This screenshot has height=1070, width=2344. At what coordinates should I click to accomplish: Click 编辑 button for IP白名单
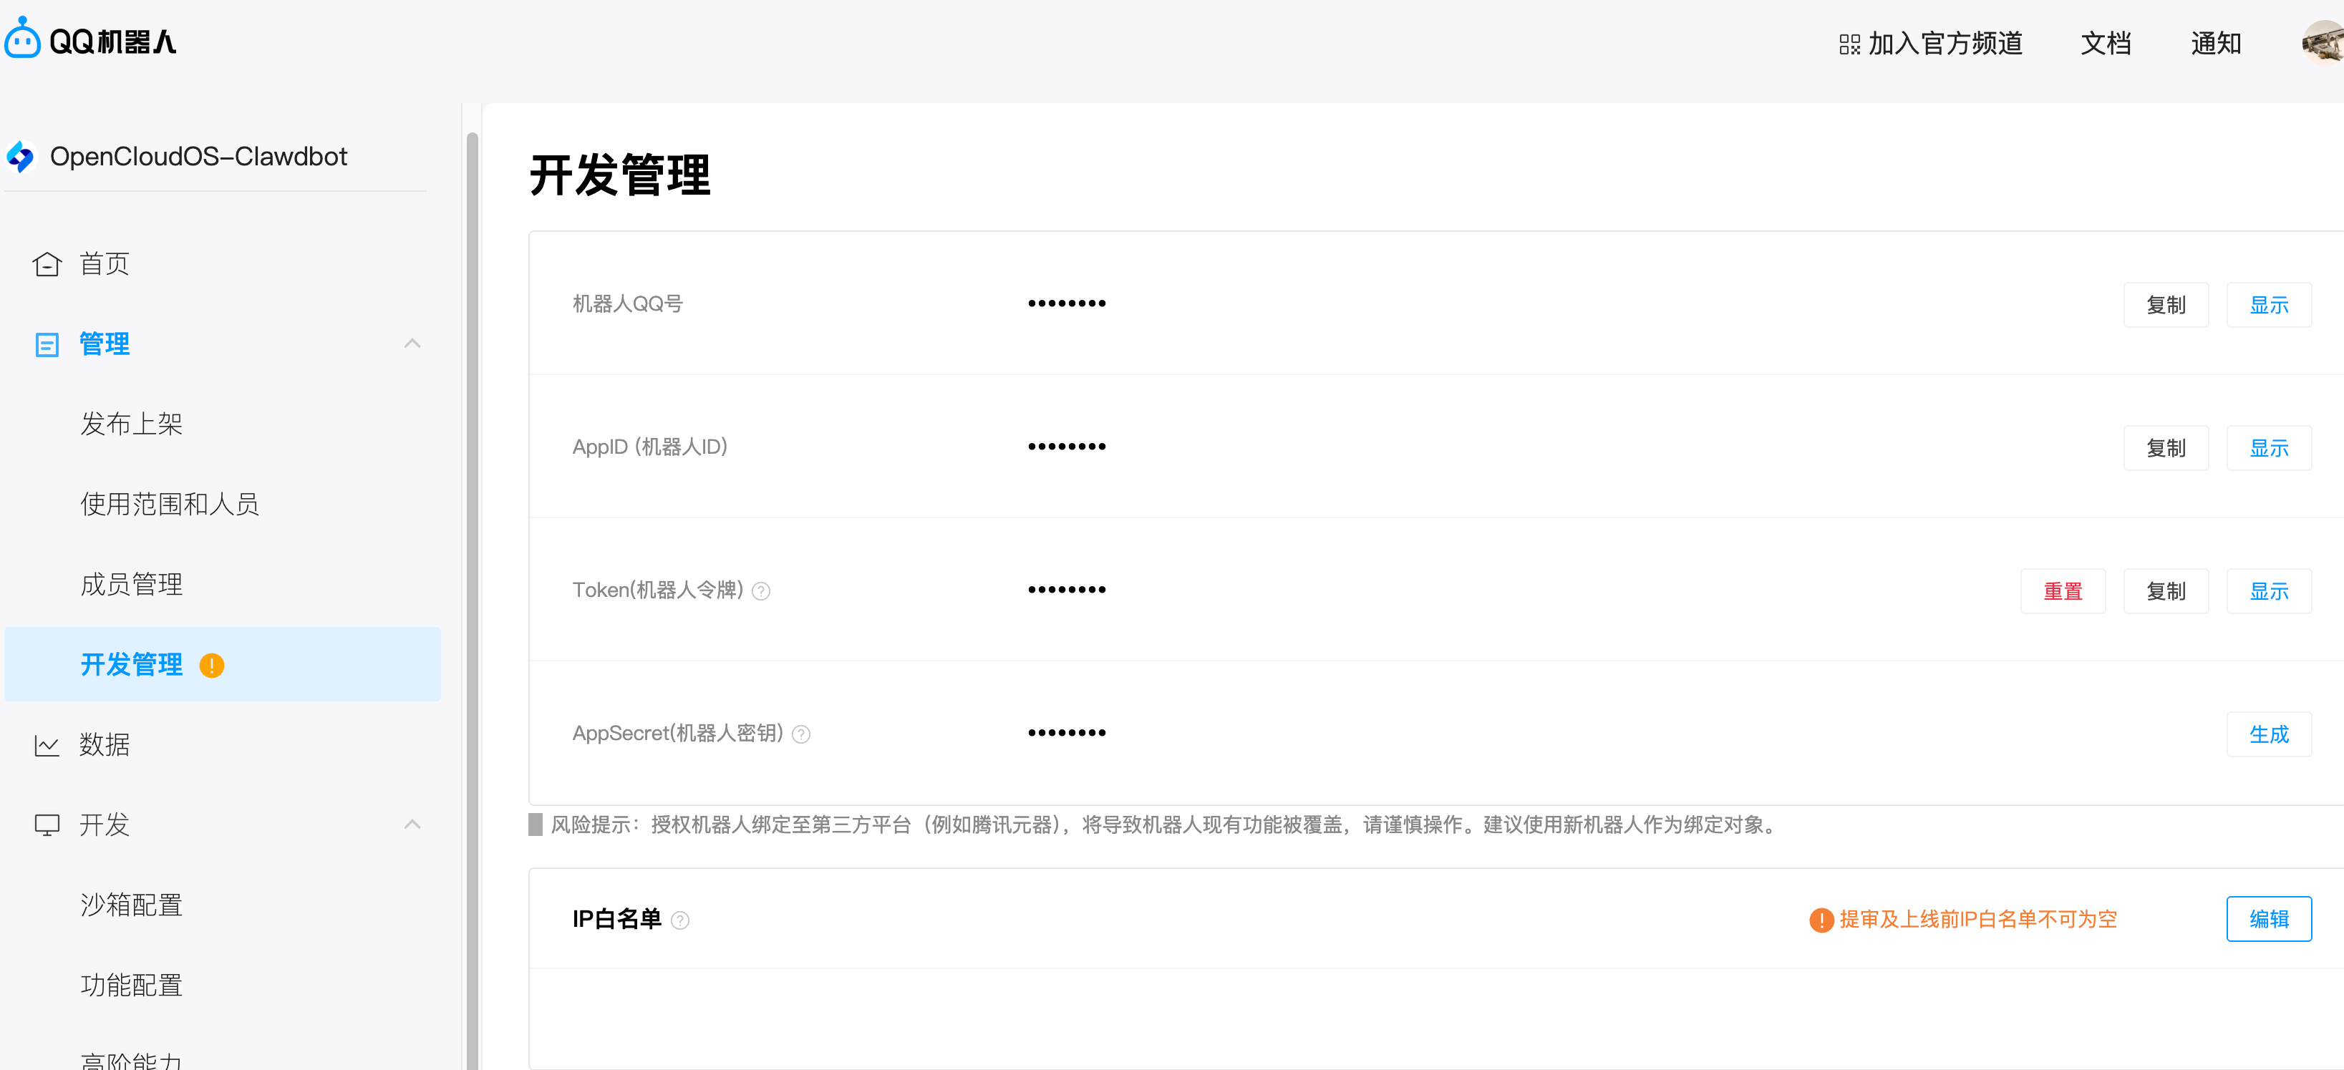click(2269, 919)
